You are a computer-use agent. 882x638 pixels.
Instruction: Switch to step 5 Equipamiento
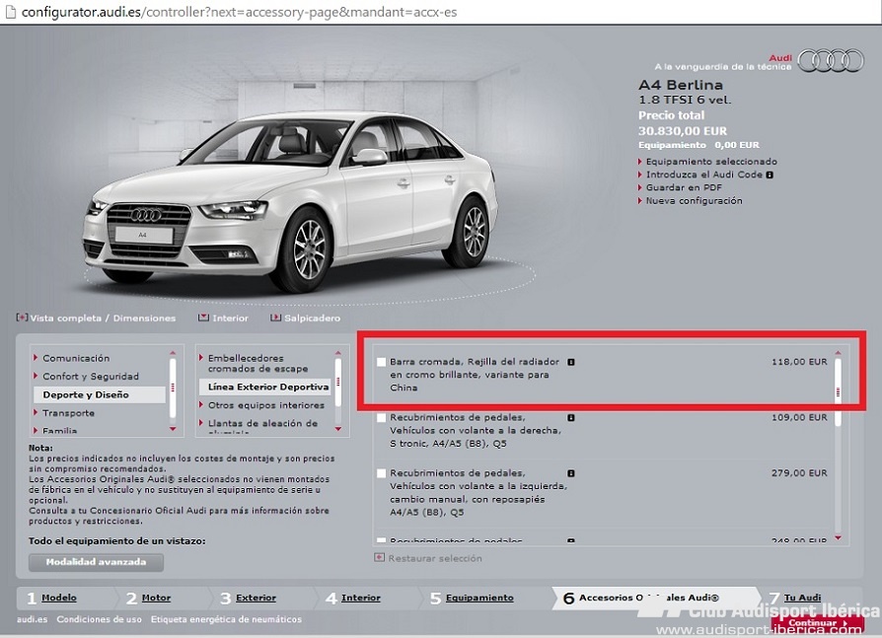[x=472, y=599]
